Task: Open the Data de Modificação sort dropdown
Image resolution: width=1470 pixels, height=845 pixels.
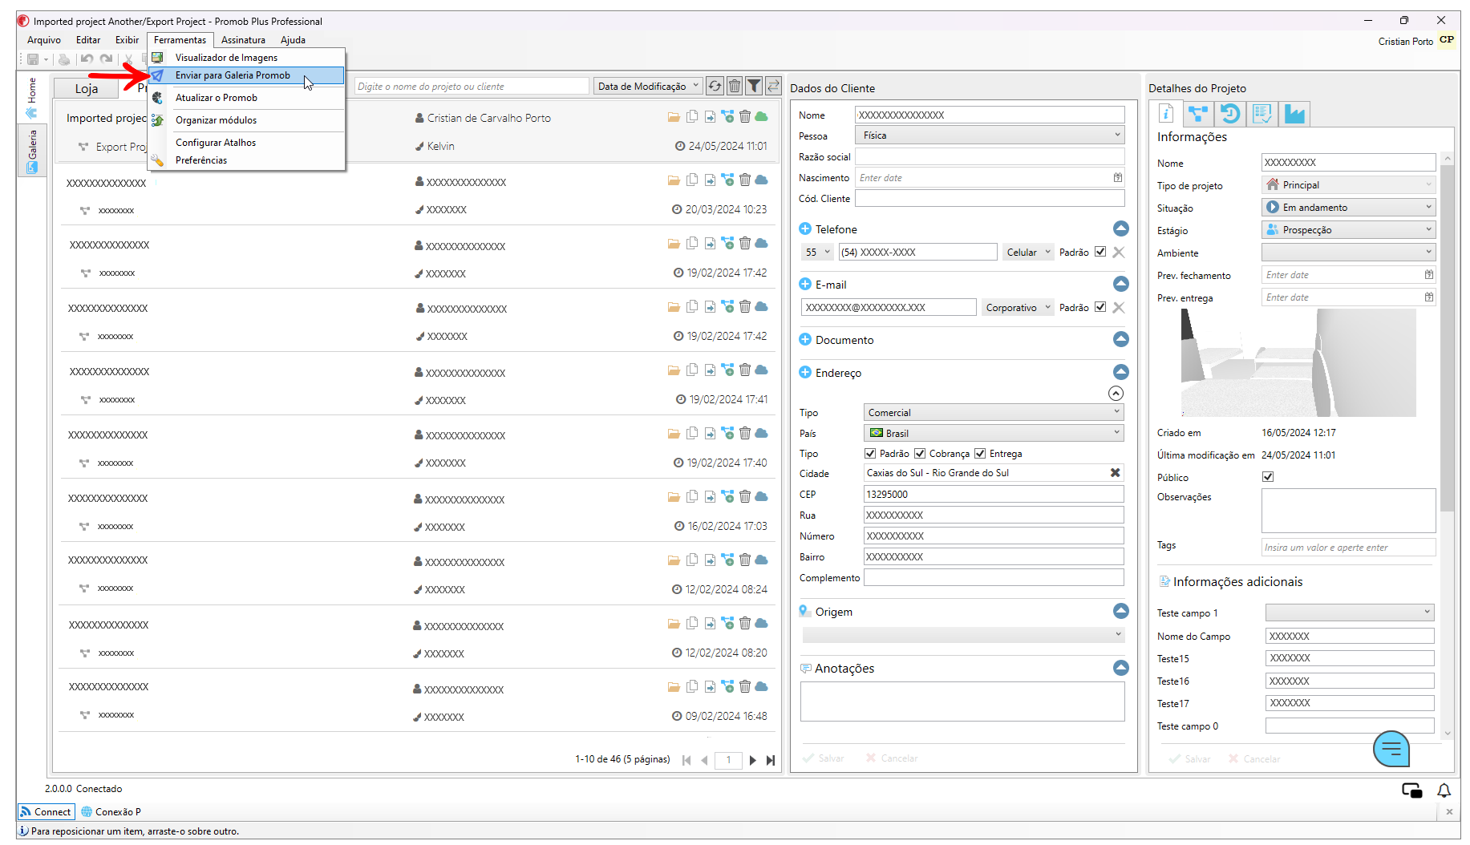Action: pyautogui.click(x=648, y=86)
